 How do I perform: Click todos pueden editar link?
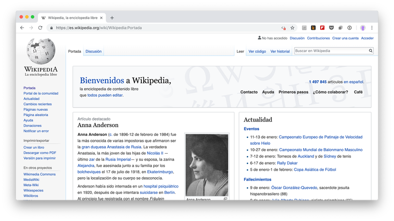coord(105,95)
